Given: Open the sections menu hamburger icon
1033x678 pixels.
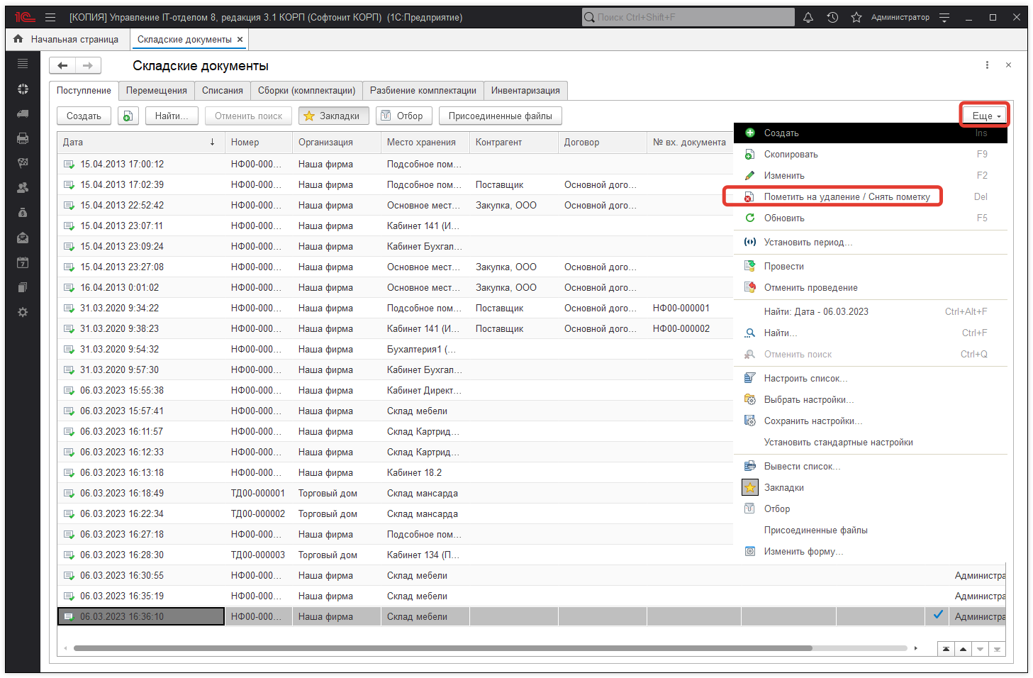Looking at the screenshot, I should pyautogui.click(x=50, y=18).
